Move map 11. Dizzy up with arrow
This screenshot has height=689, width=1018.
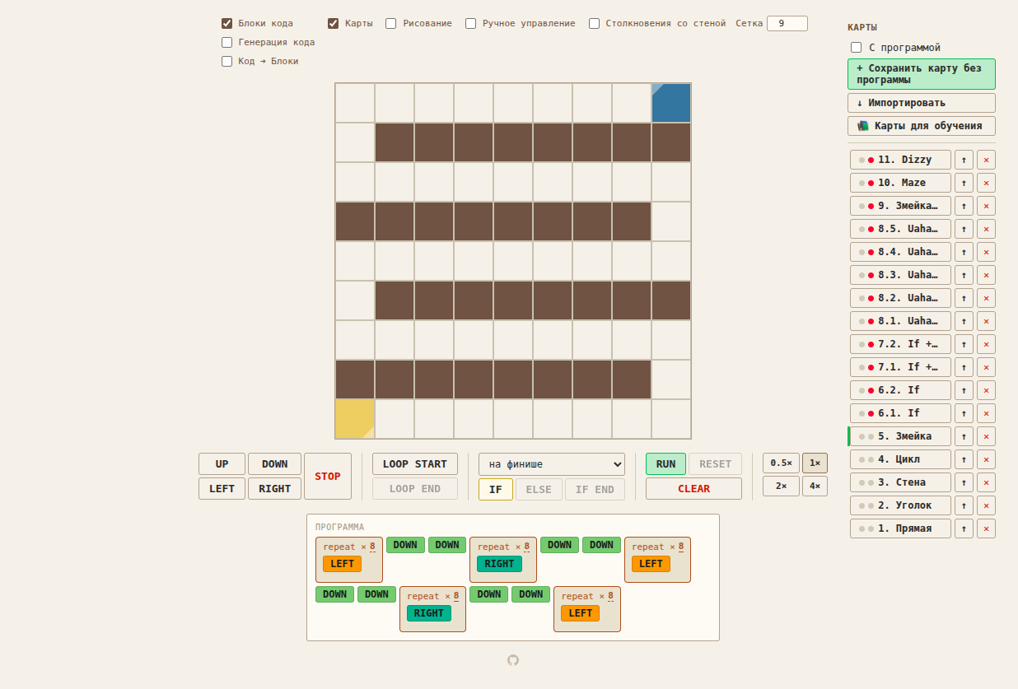[x=964, y=160]
